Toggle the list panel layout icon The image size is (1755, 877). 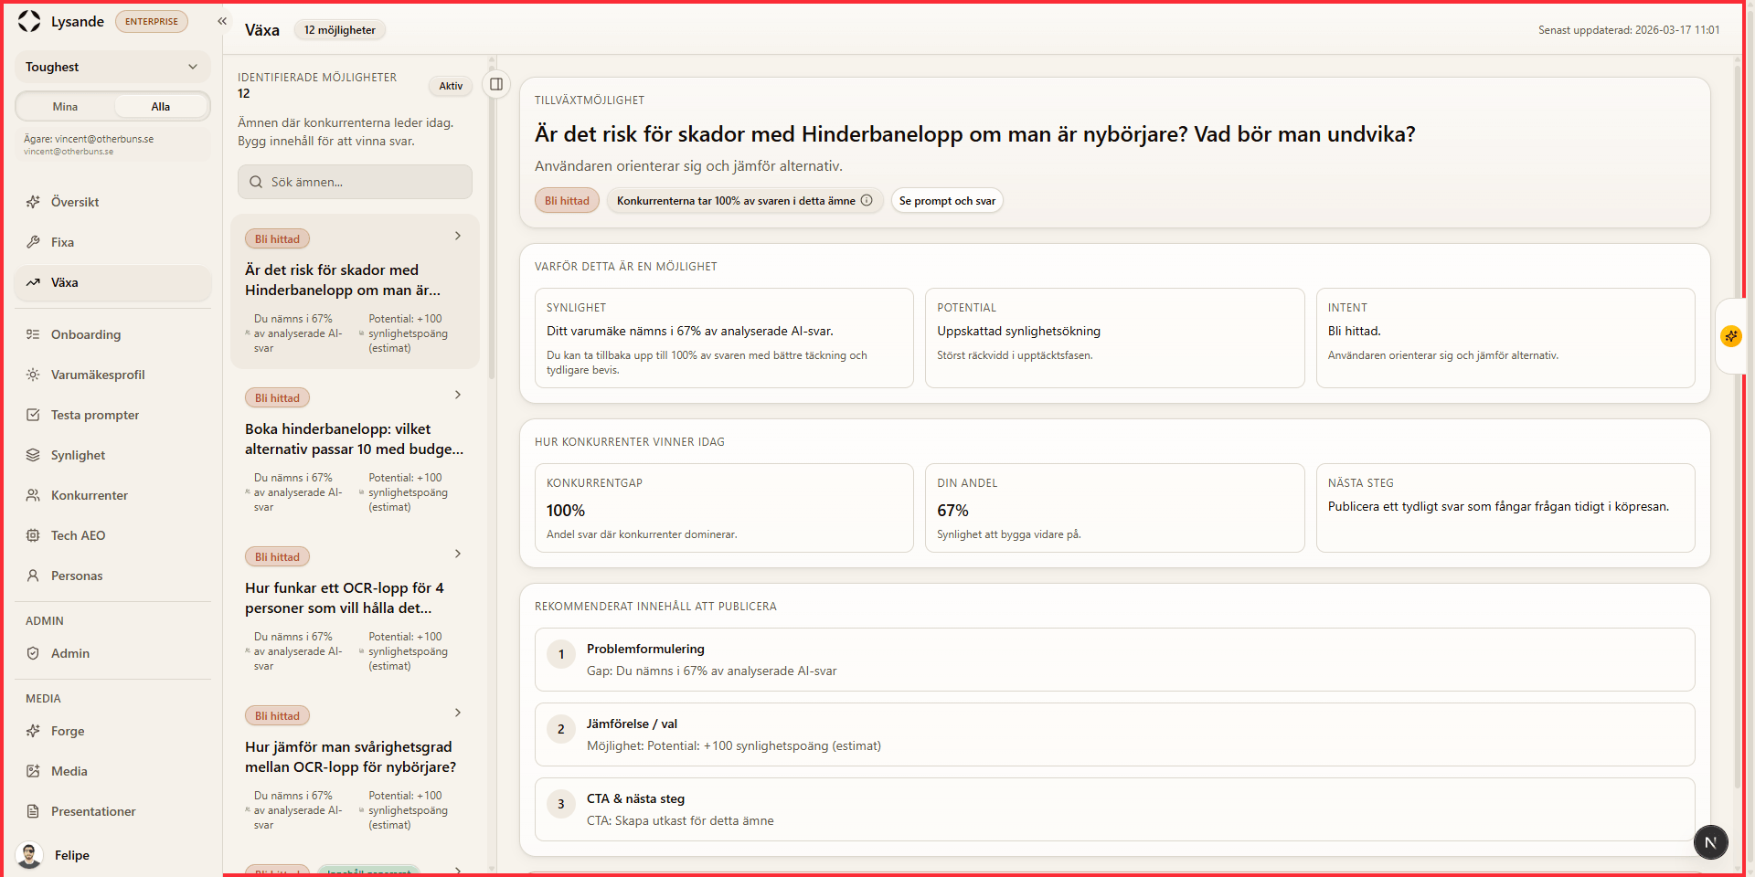click(x=496, y=84)
